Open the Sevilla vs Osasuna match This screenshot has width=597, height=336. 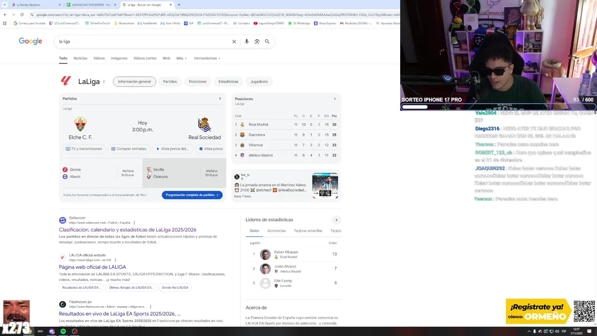coord(184,173)
